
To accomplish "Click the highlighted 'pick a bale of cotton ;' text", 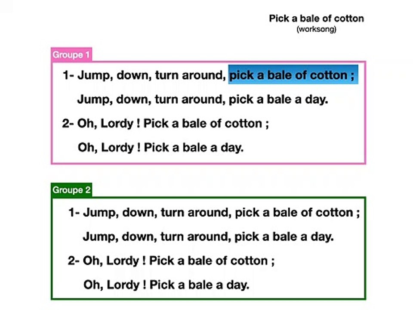I will (293, 74).
